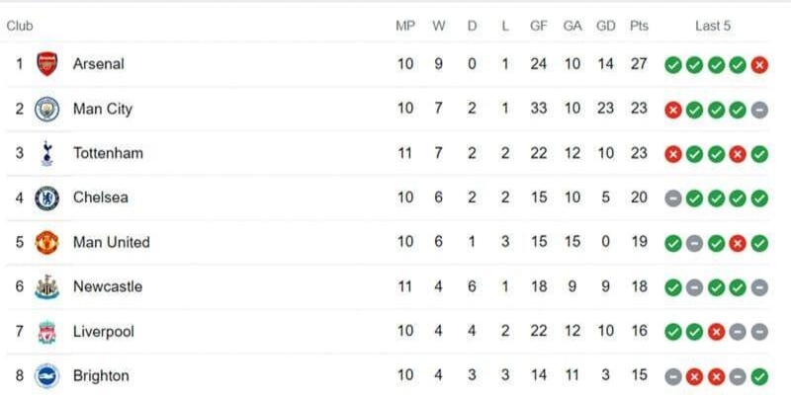This screenshot has height=395, width=791.
Task: Open the Newcastle team name link
Action: click(x=108, y=286)
